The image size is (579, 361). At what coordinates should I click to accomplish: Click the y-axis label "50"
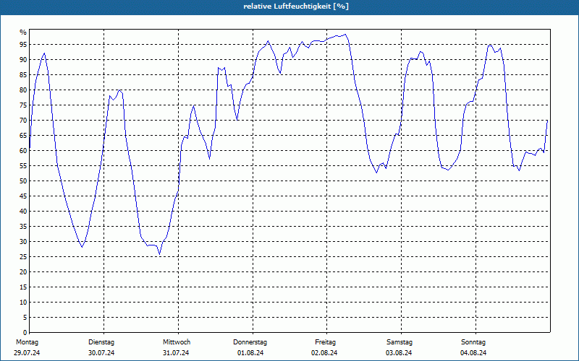tap(23, 181)
